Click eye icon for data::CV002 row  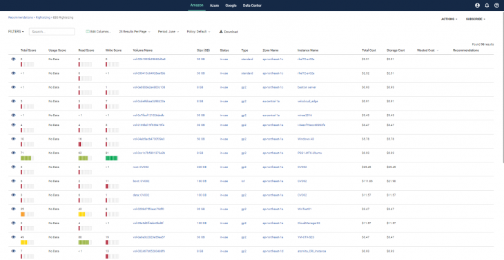point(13,195)
